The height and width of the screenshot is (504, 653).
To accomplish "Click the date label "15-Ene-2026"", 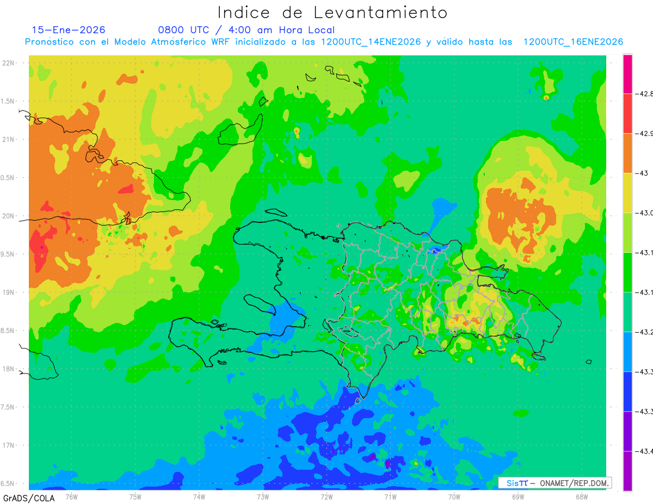I will (69, 30).
